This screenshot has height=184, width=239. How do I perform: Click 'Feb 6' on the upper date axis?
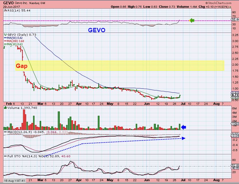[x=10, y=104]
